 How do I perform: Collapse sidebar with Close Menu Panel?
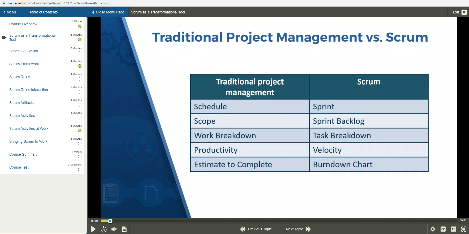point(109,12)
